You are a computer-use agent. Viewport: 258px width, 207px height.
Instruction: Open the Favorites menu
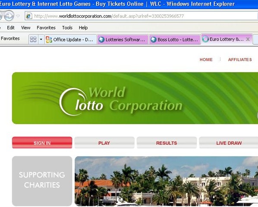pos(46,28)
